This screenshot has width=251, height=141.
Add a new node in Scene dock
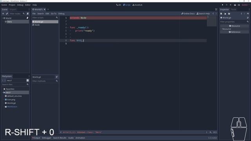coord(3,14)
